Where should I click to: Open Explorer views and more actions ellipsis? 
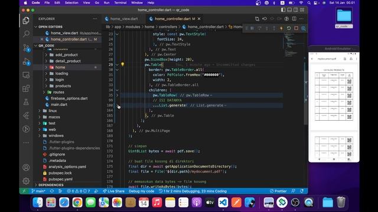tap(95, 19)
